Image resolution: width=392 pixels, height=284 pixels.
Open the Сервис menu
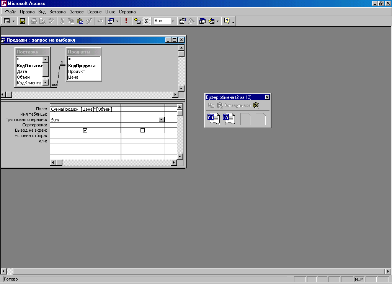[x=94, y=12]
